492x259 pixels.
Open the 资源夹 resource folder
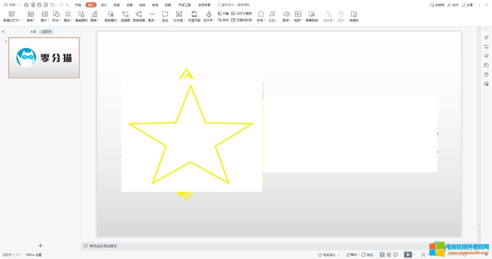354,16
